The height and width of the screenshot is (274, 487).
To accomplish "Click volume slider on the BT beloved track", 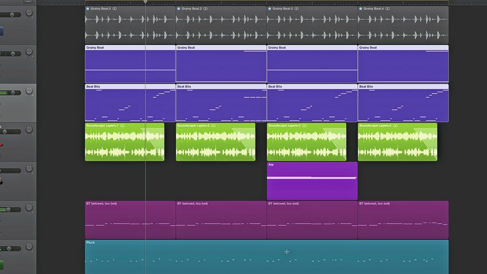I will [x=10, y=210].
